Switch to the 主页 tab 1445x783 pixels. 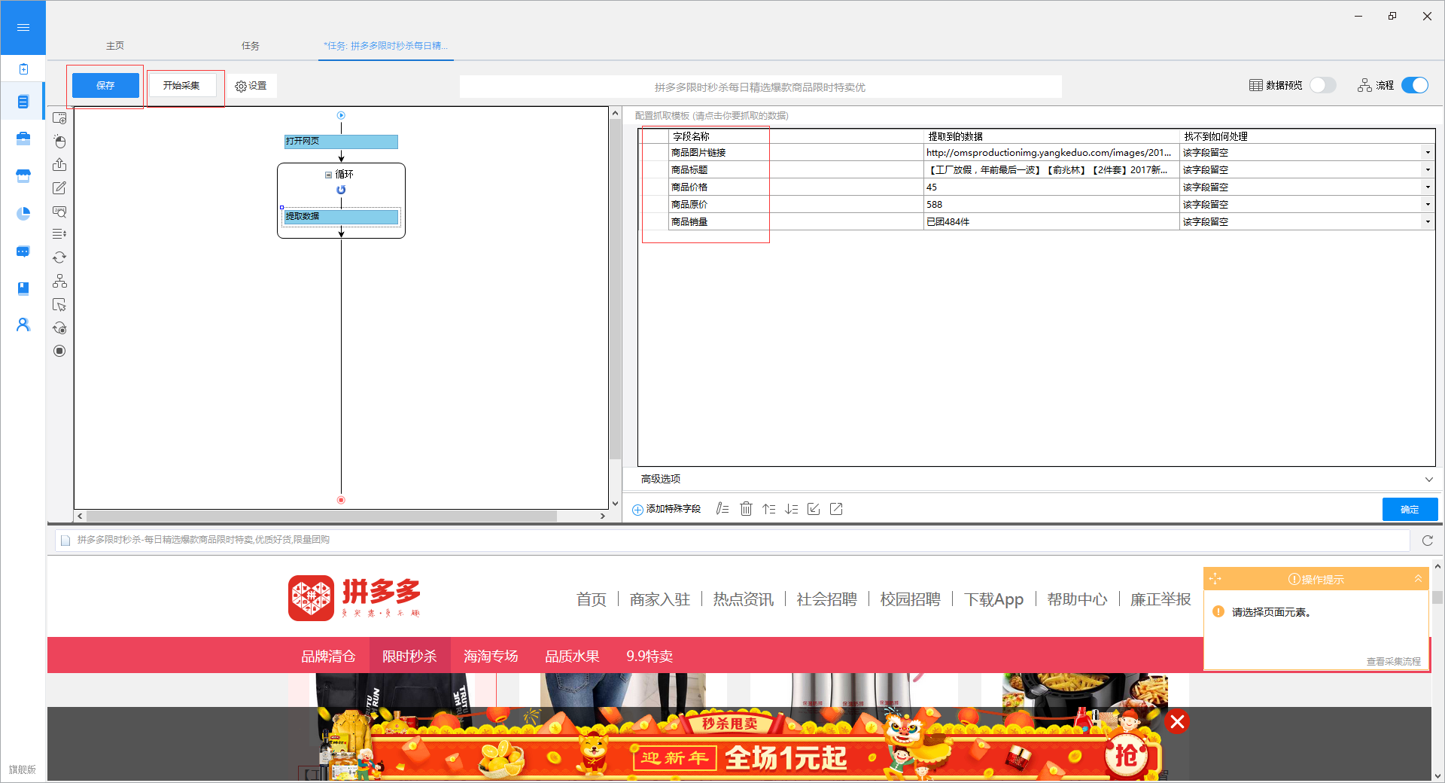point(115,46)
